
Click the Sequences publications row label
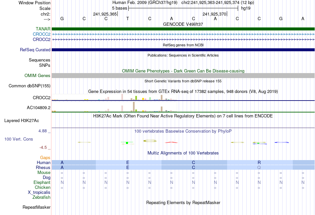(x=39, y=60)
